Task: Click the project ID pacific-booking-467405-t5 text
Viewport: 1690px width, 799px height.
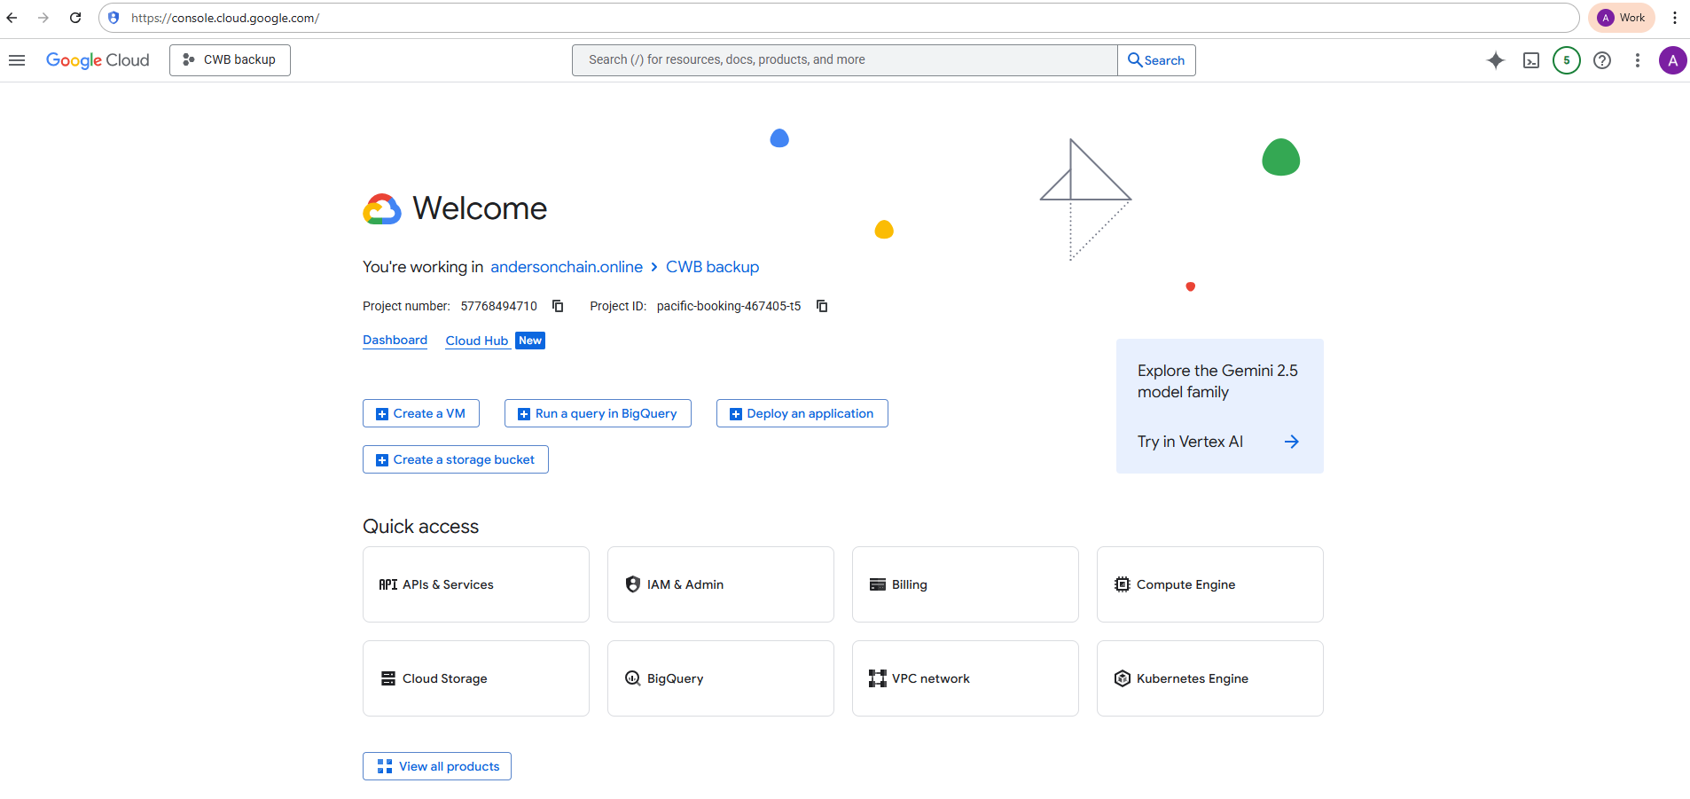Action: point(729,306)
